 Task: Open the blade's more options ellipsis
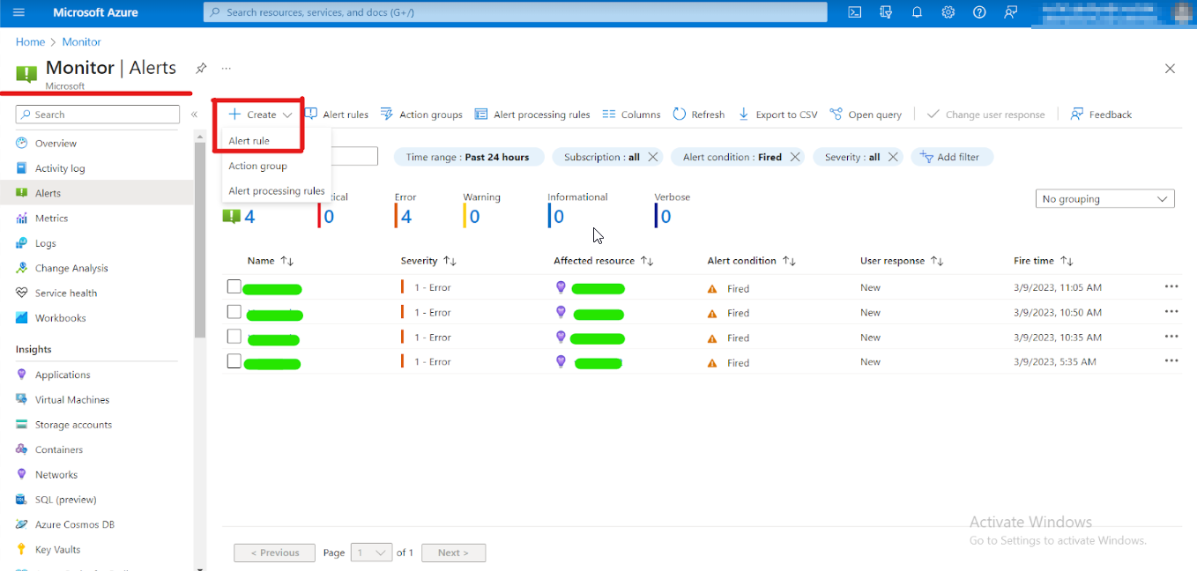(x=227, y=68)
